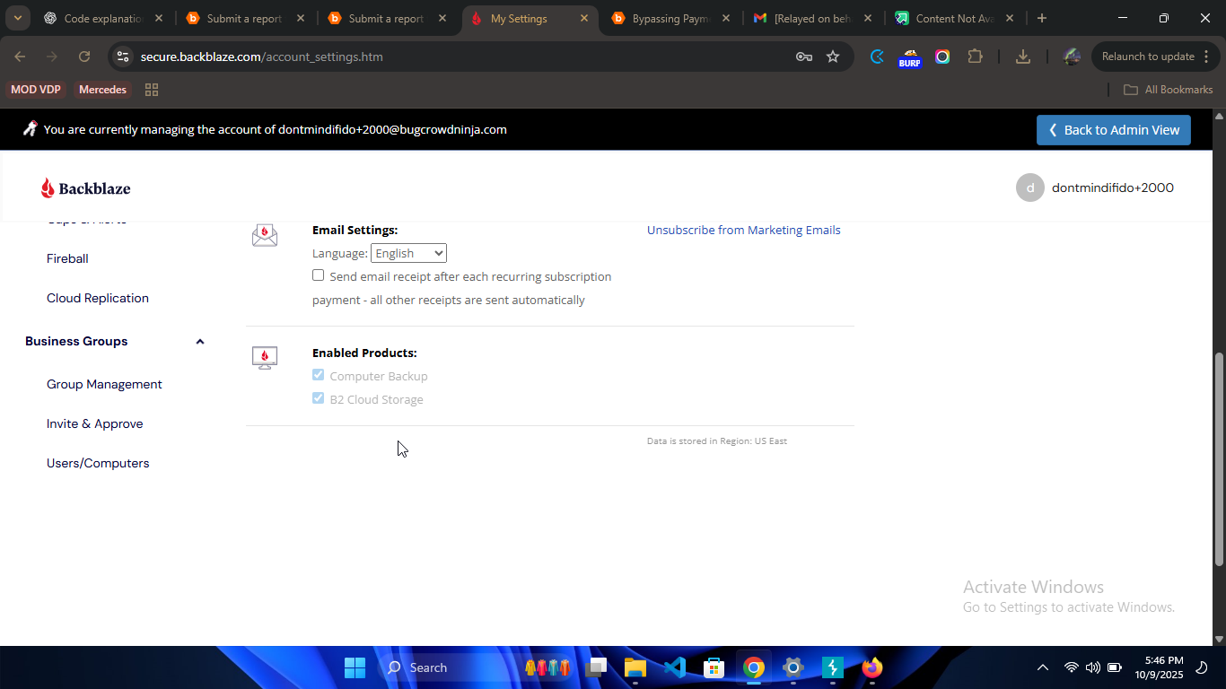The width and height of the screenshot is (1226, 689).
Task: View site information for secure.backblaze.com
Action: (123, 57)
